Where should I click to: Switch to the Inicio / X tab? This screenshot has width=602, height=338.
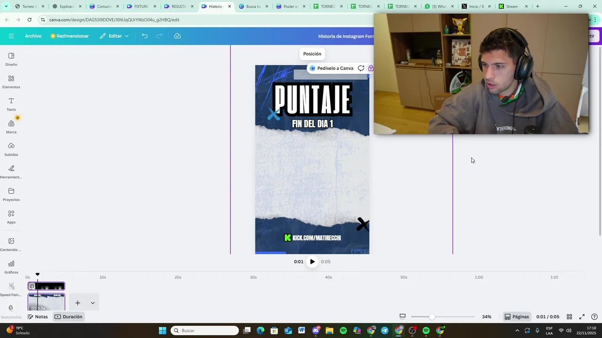476,7
